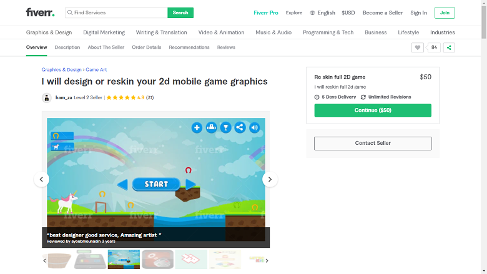Viewport: 487px width, 274px height.
Task: Click the green Search button
Action: pos(180,12)
